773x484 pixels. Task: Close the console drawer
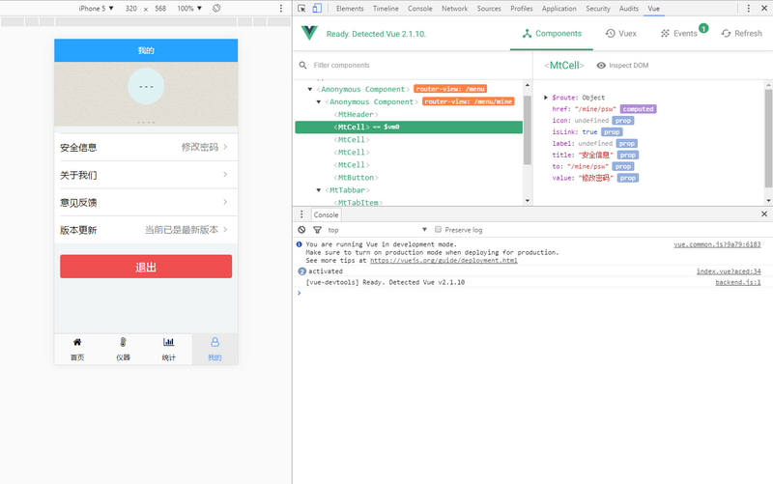click(764, 214)
